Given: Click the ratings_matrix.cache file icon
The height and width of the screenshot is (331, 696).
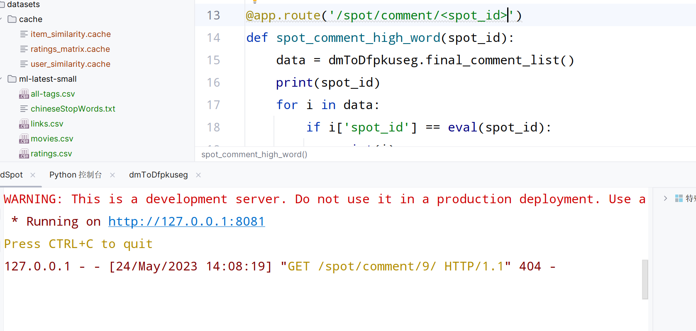Looking at the screenshot, I should [24, 49].
